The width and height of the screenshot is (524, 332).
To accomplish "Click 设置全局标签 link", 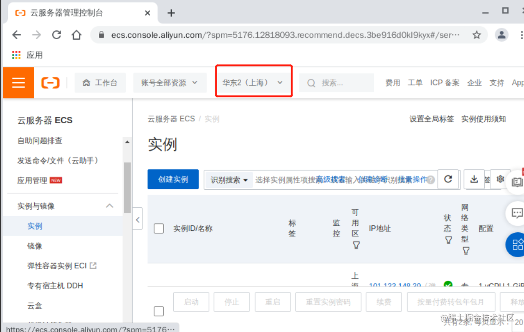I will pos(432,119).
